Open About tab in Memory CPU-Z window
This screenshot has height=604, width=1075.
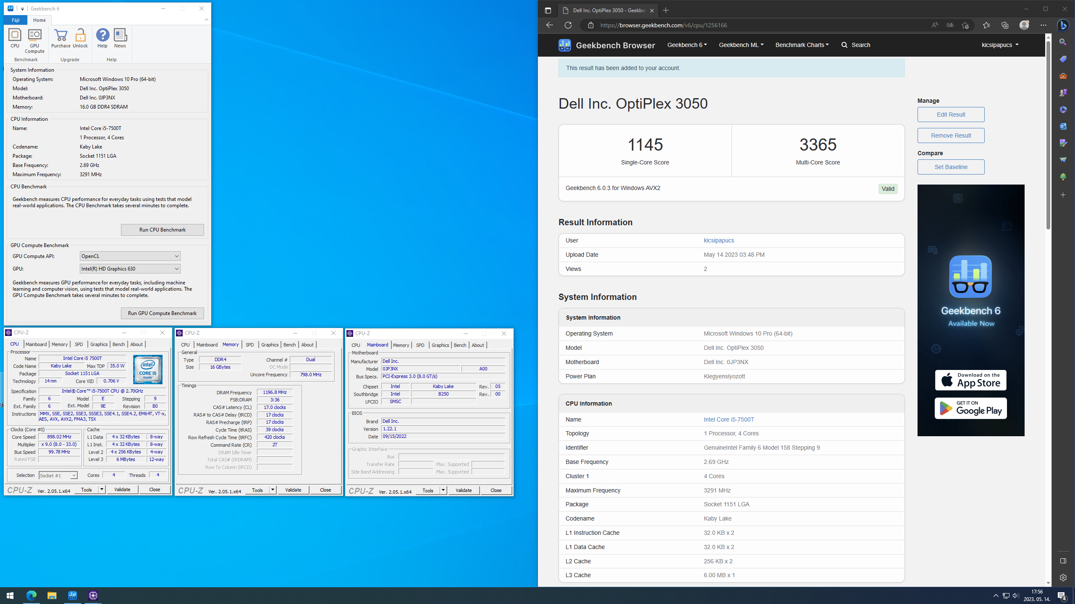pyautogui.click(x=307, y=345)
